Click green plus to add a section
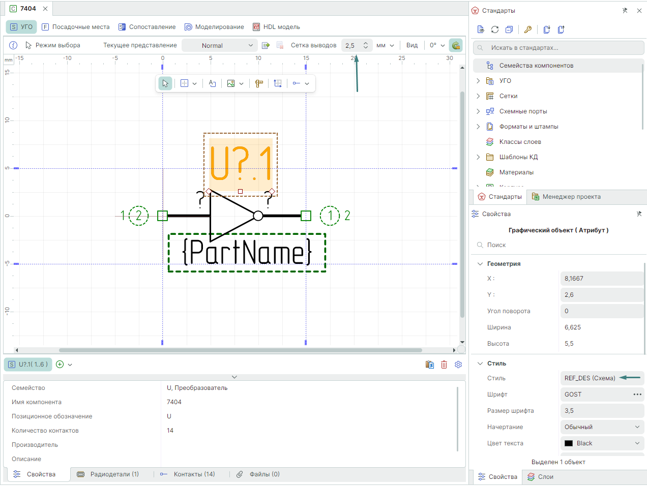The image size is (647, 486). tap(60, 364)
